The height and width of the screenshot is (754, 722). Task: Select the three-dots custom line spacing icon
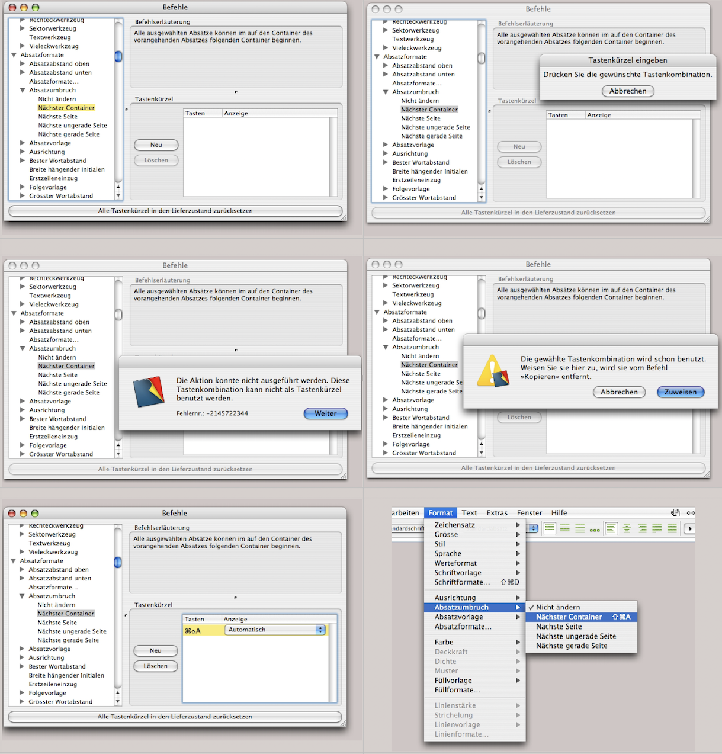[595, 529]
